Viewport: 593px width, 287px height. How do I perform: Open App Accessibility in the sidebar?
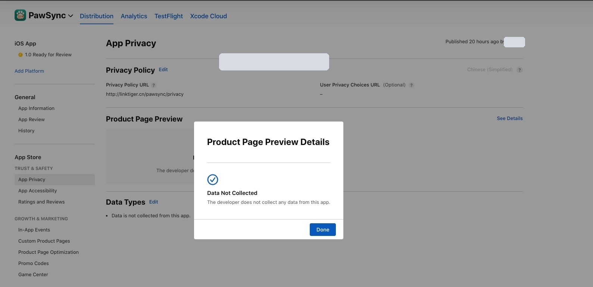37,190
